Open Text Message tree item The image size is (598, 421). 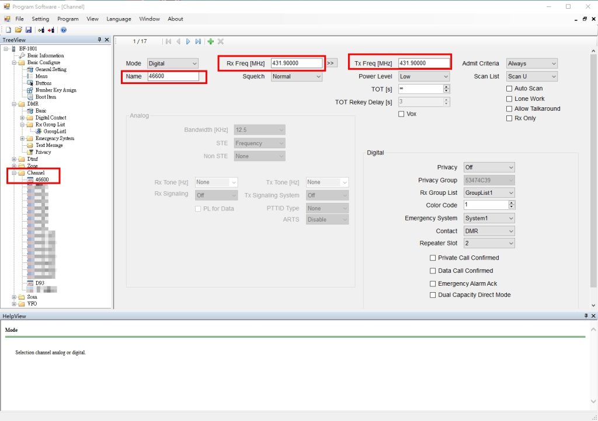pyautogui.click(x=49, y=145)
